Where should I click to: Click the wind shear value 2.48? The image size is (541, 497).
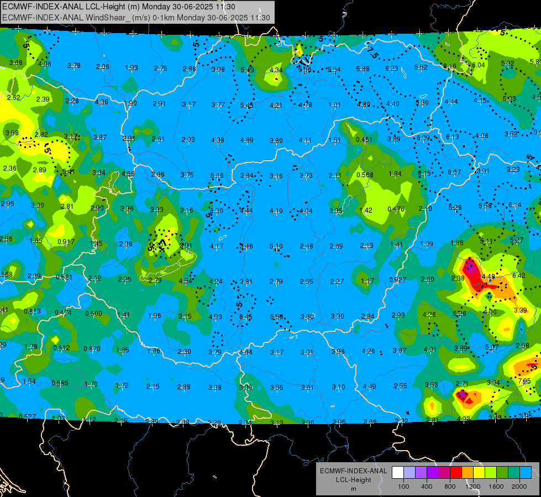click(306, 246)
